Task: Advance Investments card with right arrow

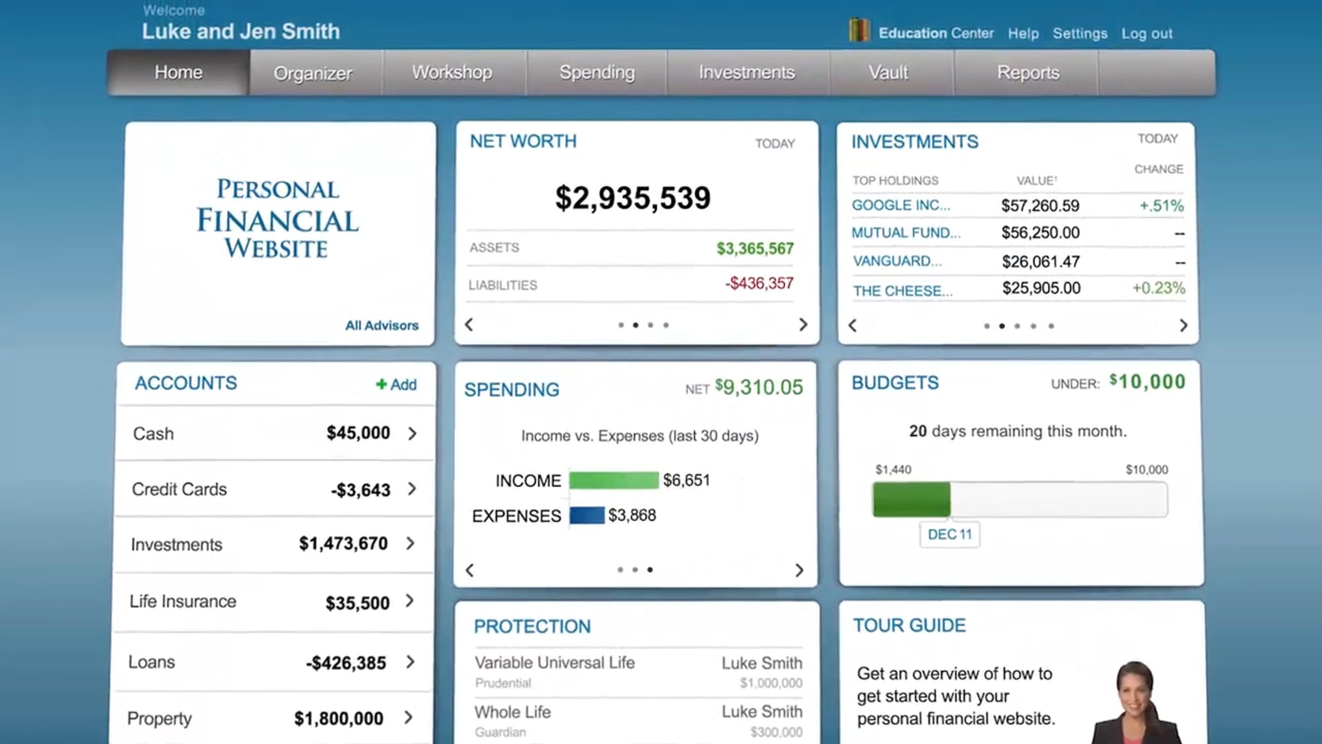Action: point(1183,326)
